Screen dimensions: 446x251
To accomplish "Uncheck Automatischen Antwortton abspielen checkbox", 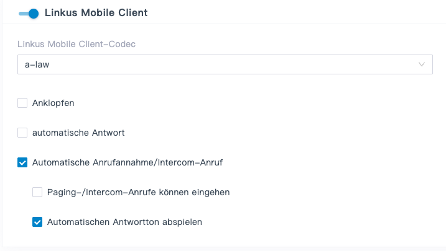I will [x=37, y=222].
